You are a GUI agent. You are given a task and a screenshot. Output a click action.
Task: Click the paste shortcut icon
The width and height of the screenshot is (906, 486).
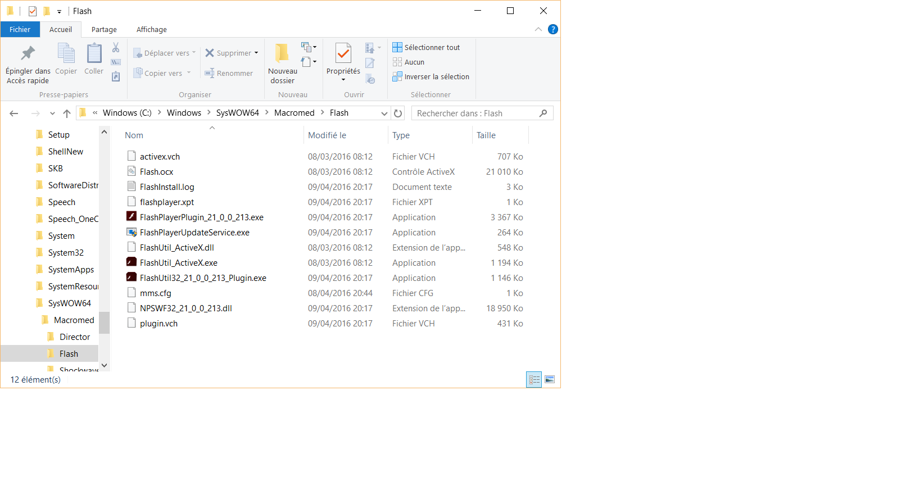click(116, 76)
